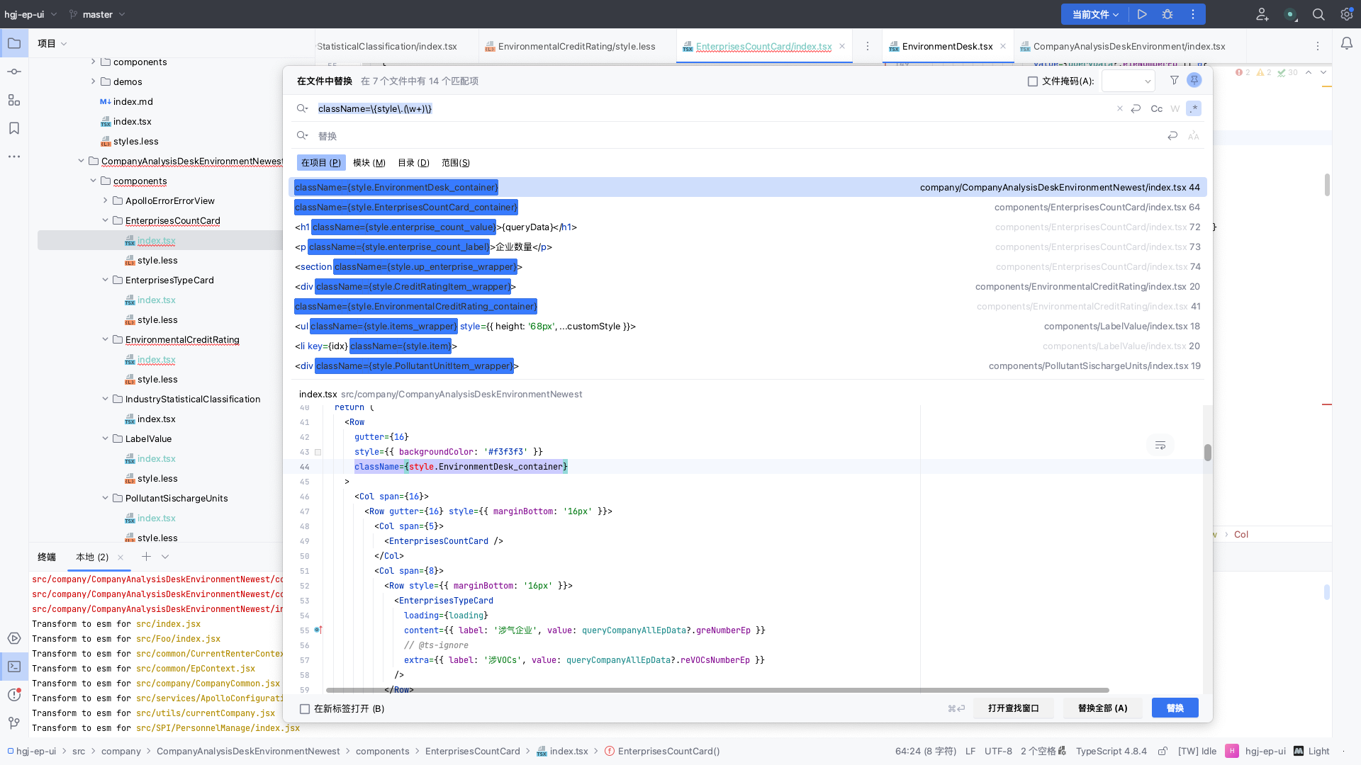The height and width of the screenshot is (765, 1361).
Task: Collapse the EnterprisesTypeCard folder
Action: (x=105, y=280)
